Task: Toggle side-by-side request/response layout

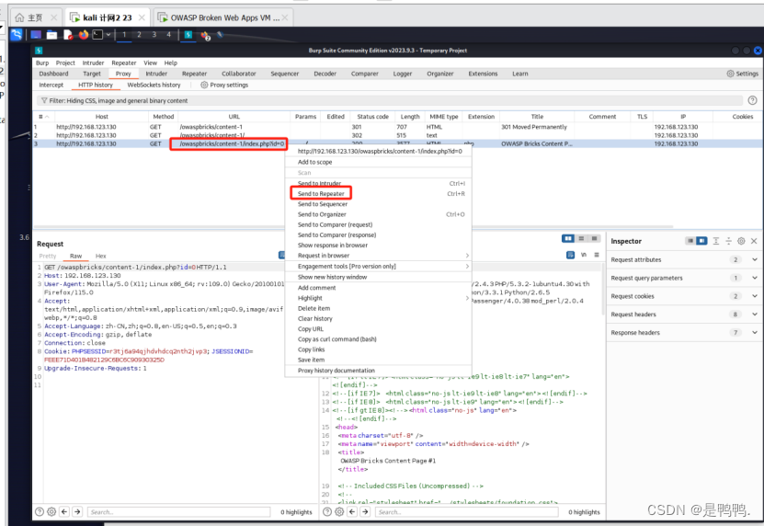Action: 568,238
